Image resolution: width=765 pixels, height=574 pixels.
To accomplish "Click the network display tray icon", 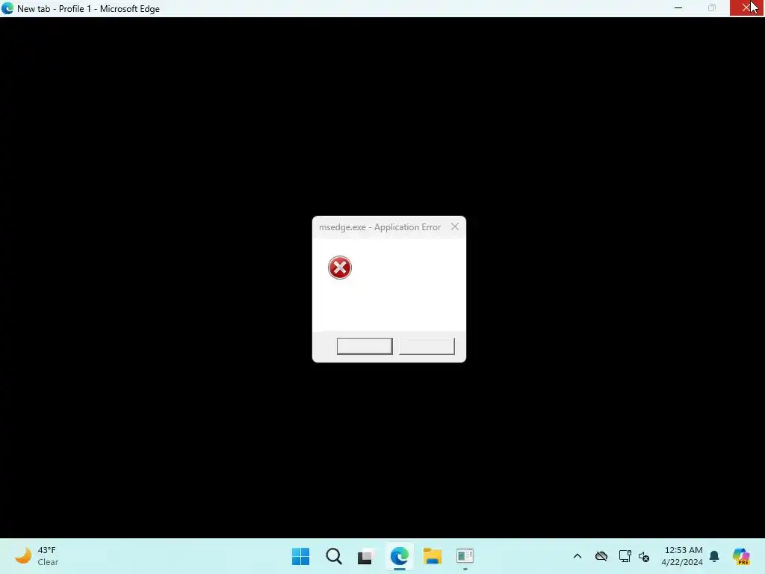I will tap(625, 556).
